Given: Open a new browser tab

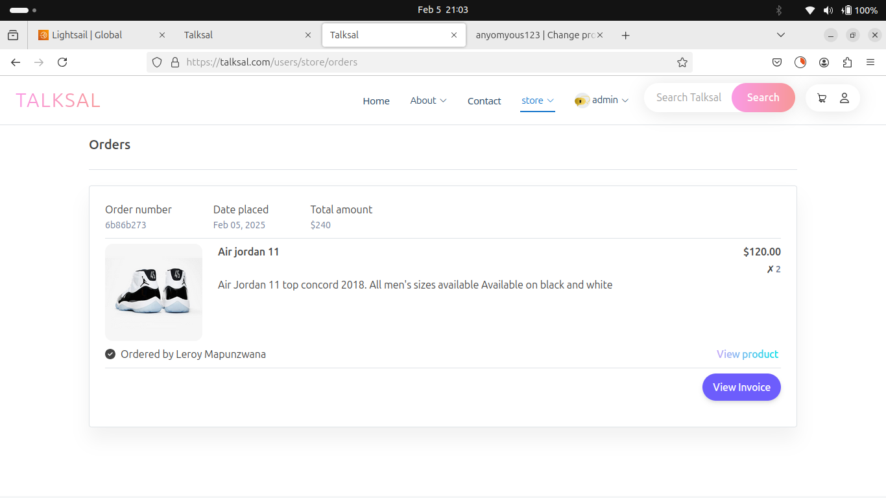Looking at the screenshot, I should click(x=625, y=35).
